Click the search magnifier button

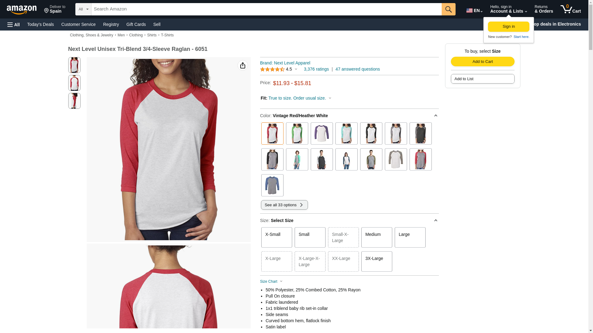448,9
